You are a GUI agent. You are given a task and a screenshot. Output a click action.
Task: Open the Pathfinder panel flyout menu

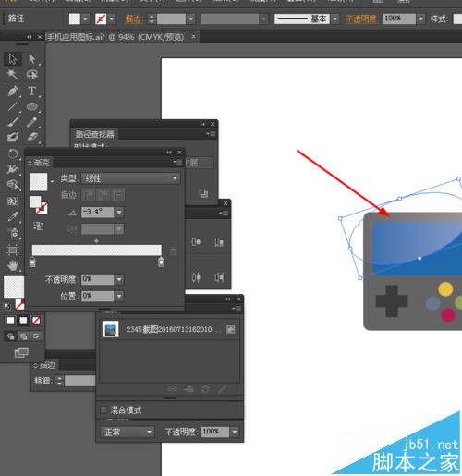pyautogui.click(x=211, y=134)
